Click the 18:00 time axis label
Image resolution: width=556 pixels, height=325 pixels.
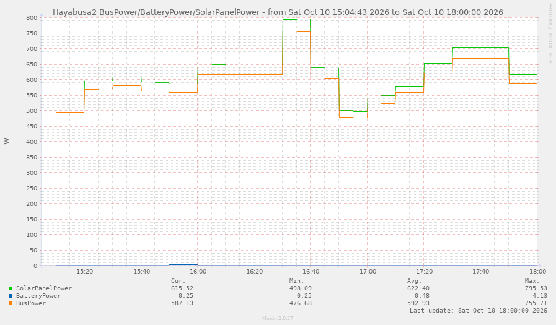coord(537,272)
